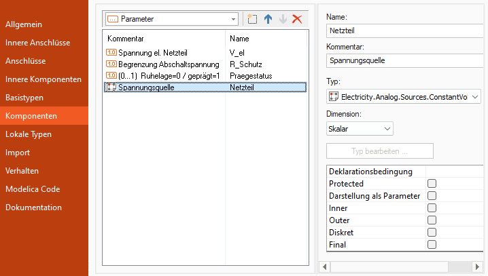
Task: Tick the Darstellung als Parameter checkbox
Action: pos(432,196)
